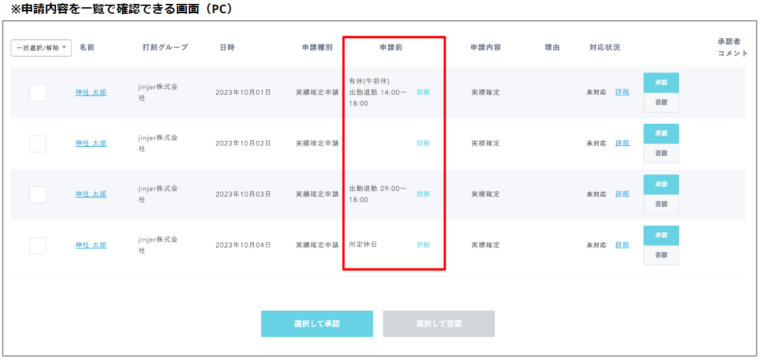Open 申請前 詳細 link for the 10月01日 row
760x360 pixels.
click(423, 93)
